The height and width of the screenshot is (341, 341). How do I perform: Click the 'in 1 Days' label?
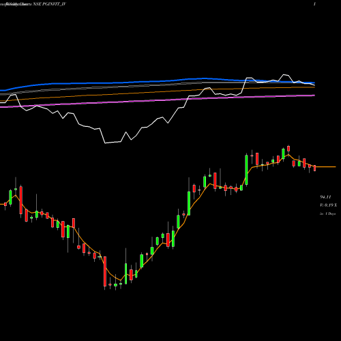pyautogui.click(x=327, y=213)
